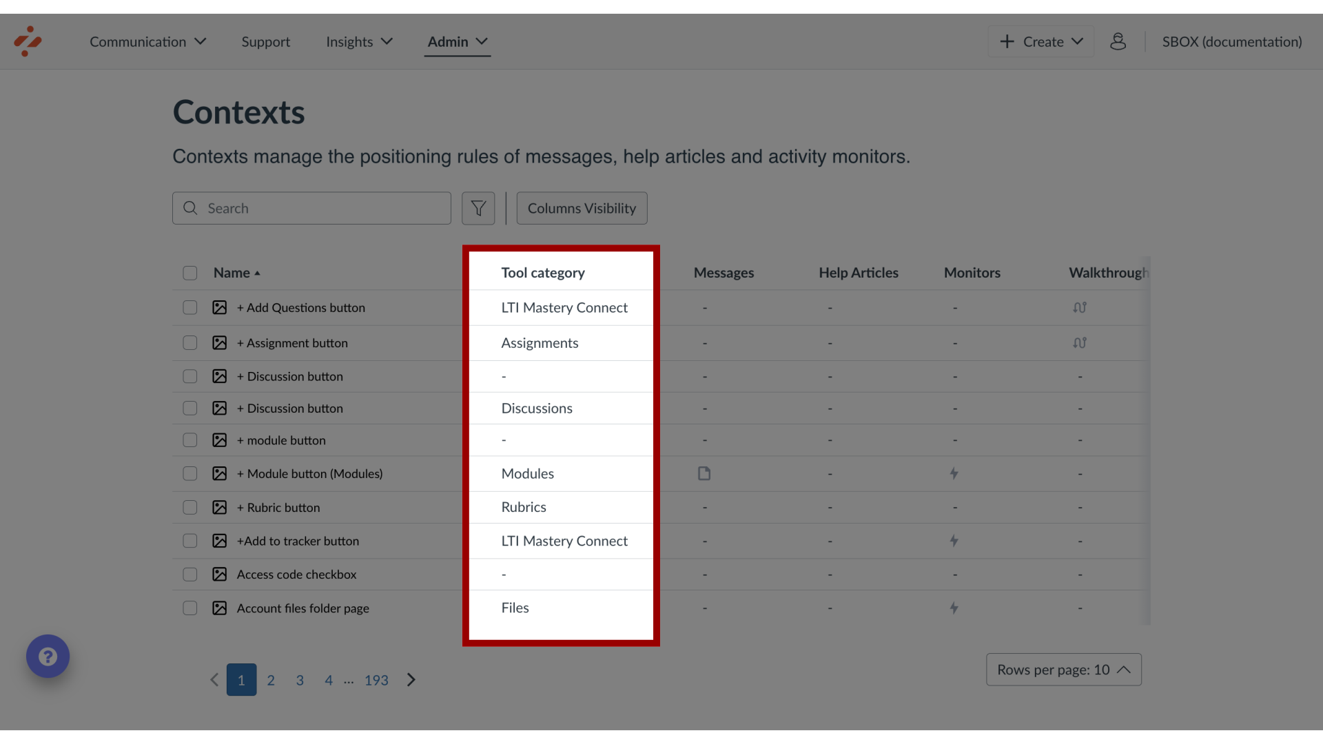Click the filter funnel icon

(x=478, y=208)
